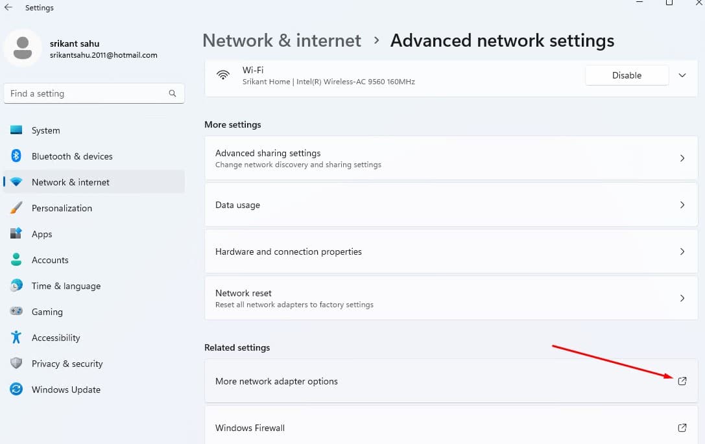Open Gaming settings category
The width and height of the screenshot is (705, 444).
coord(94,312)
